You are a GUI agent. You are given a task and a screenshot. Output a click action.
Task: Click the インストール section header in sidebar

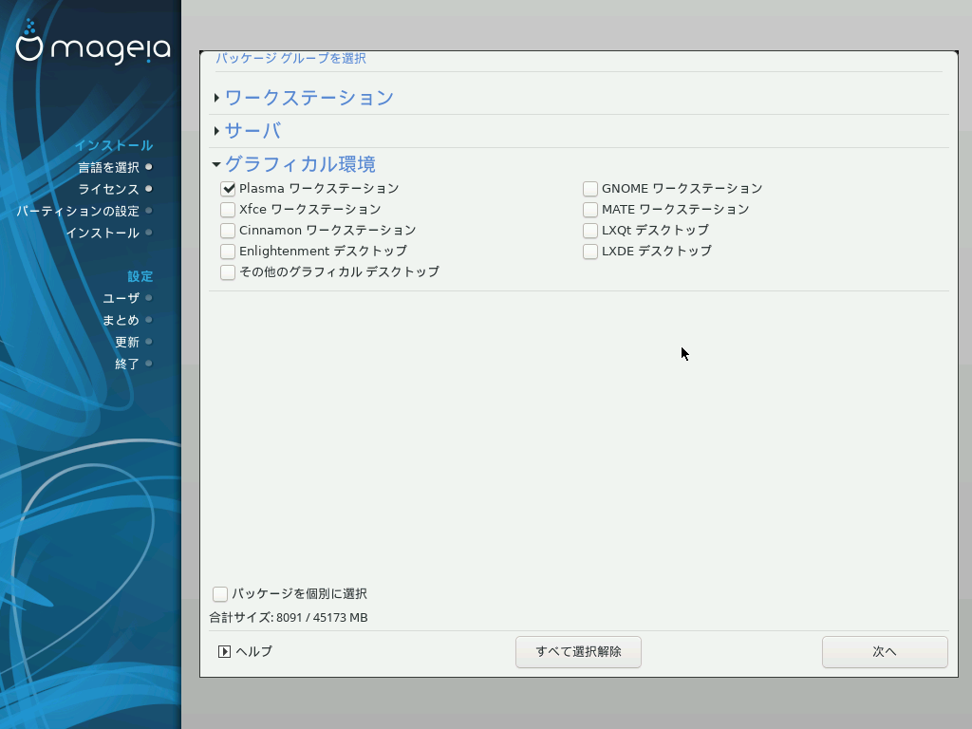[x=114, y=145]
